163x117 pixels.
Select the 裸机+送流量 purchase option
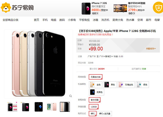click(x=105, y=113)
